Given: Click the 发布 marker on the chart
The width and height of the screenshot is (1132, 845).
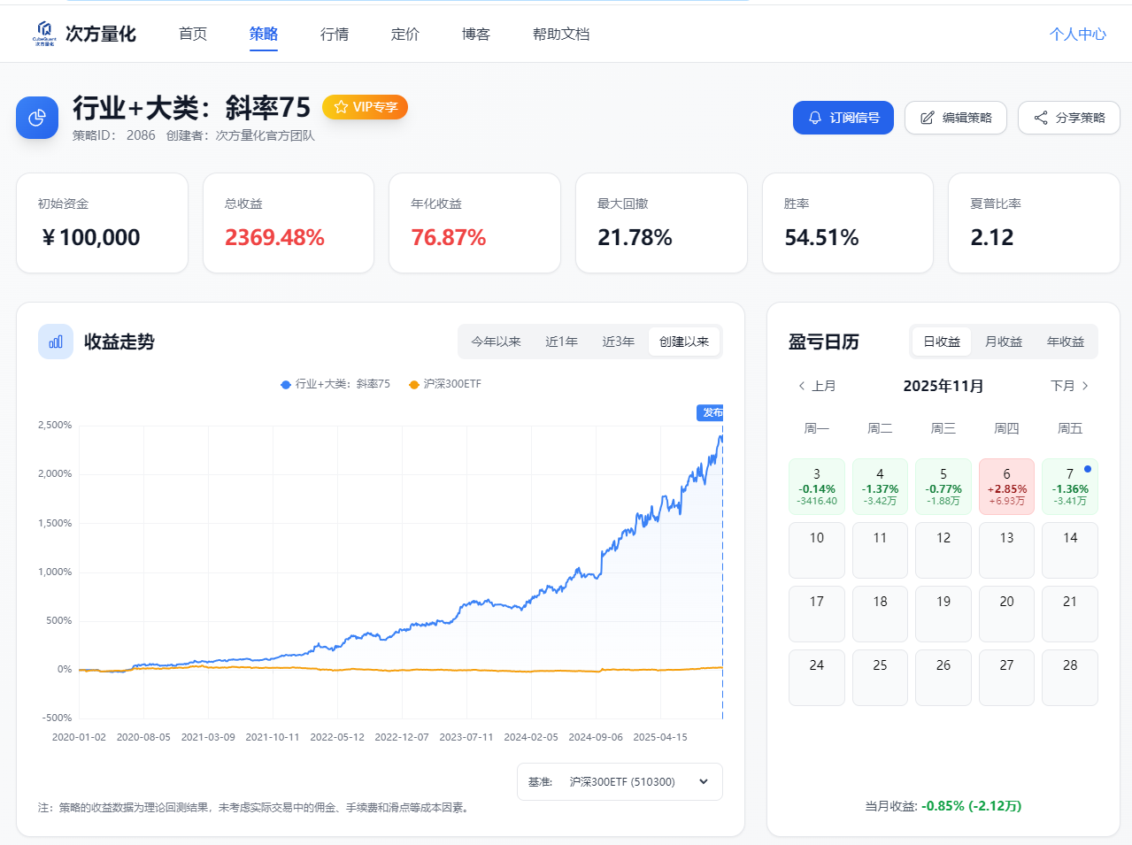Looking at the screenshot, I should 711,412.
